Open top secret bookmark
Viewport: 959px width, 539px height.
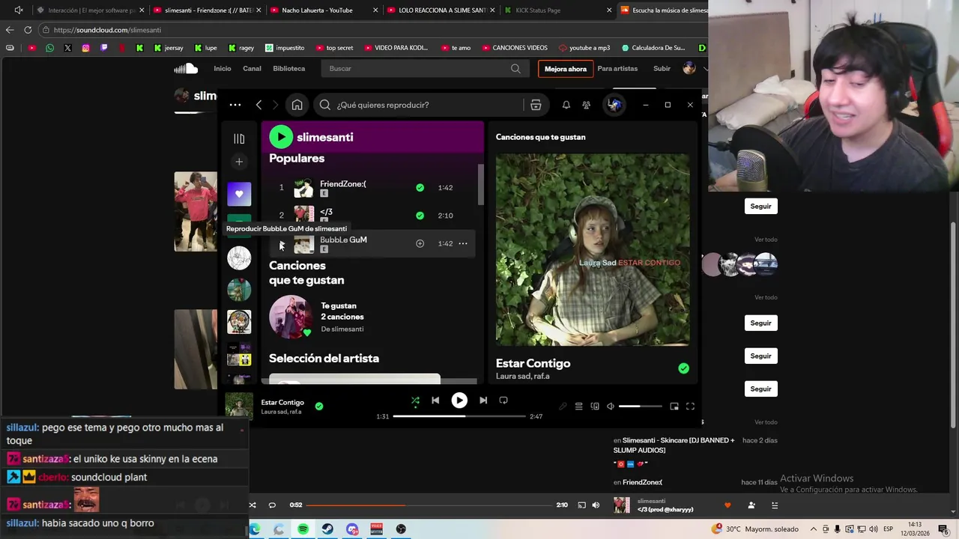[x=333, y=48]
